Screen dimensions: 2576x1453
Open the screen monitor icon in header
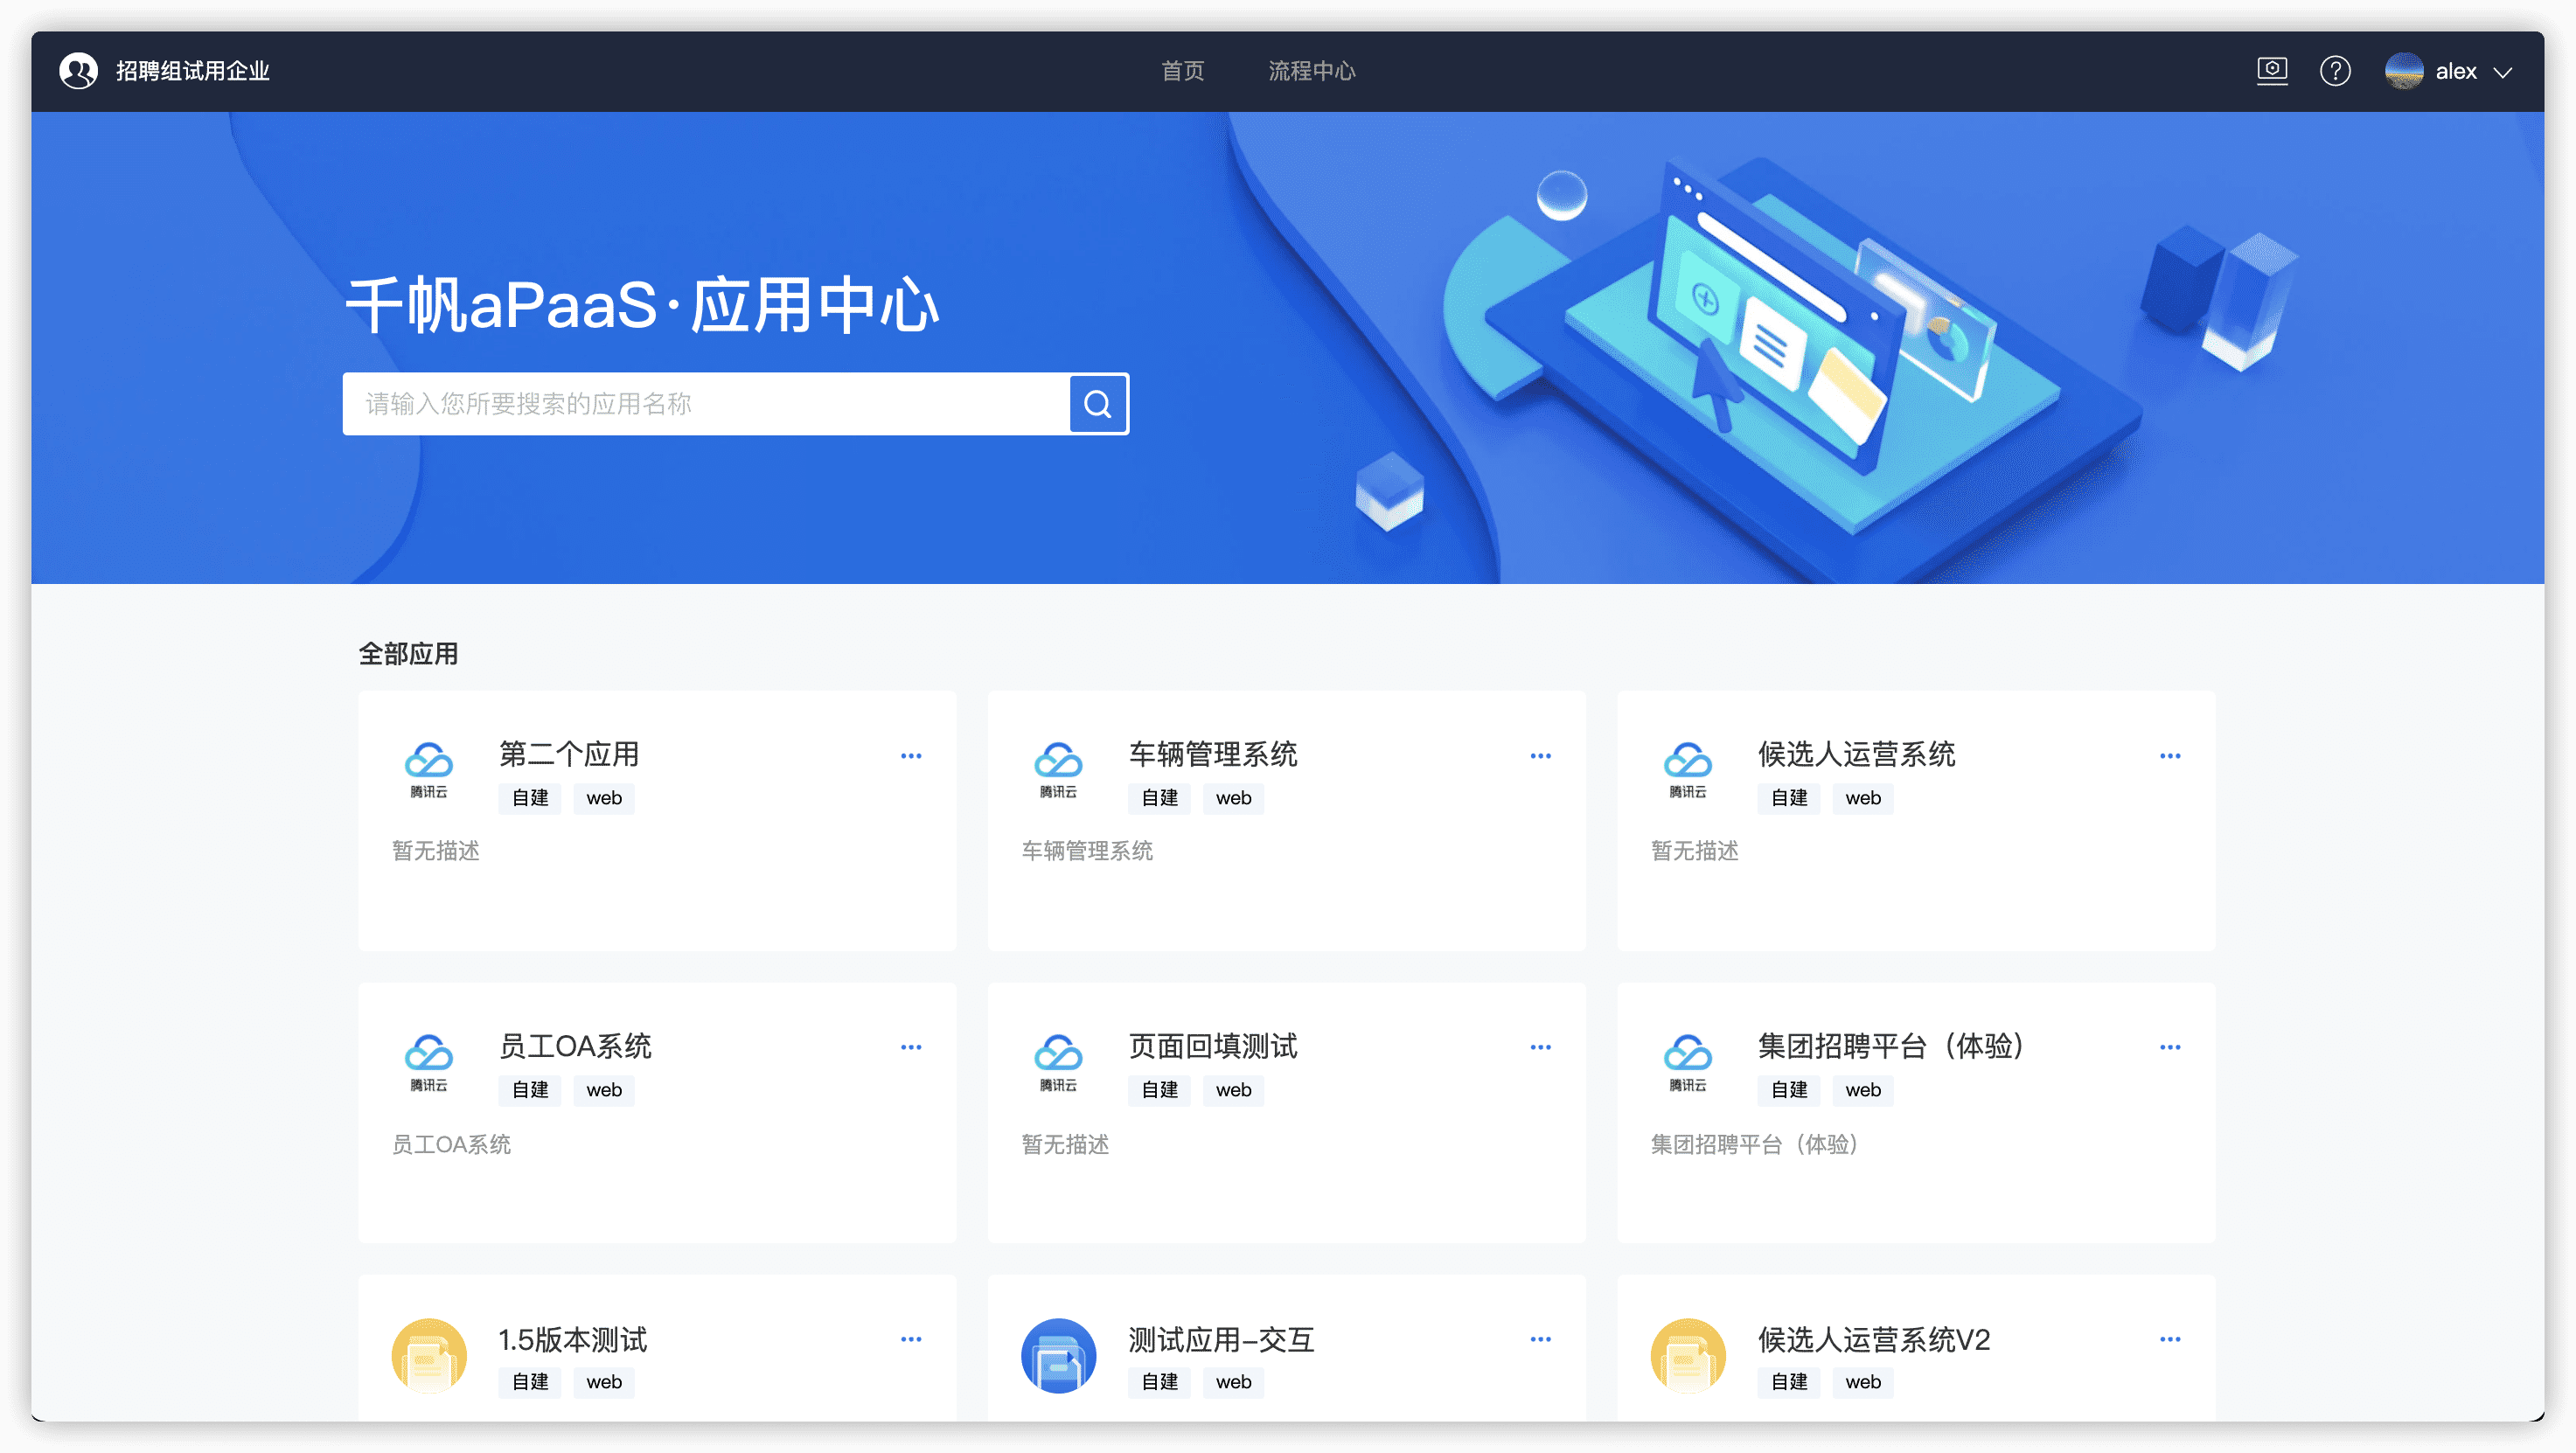point(2271,71)
